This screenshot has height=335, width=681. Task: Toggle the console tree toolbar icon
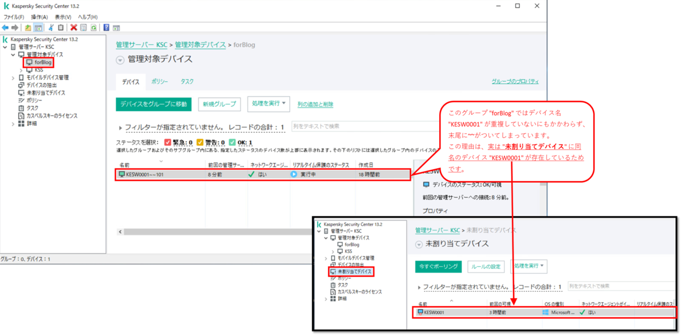[x=38, y=27]
